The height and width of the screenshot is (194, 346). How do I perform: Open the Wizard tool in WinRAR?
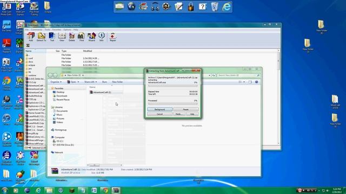click(x=91, y=37)
